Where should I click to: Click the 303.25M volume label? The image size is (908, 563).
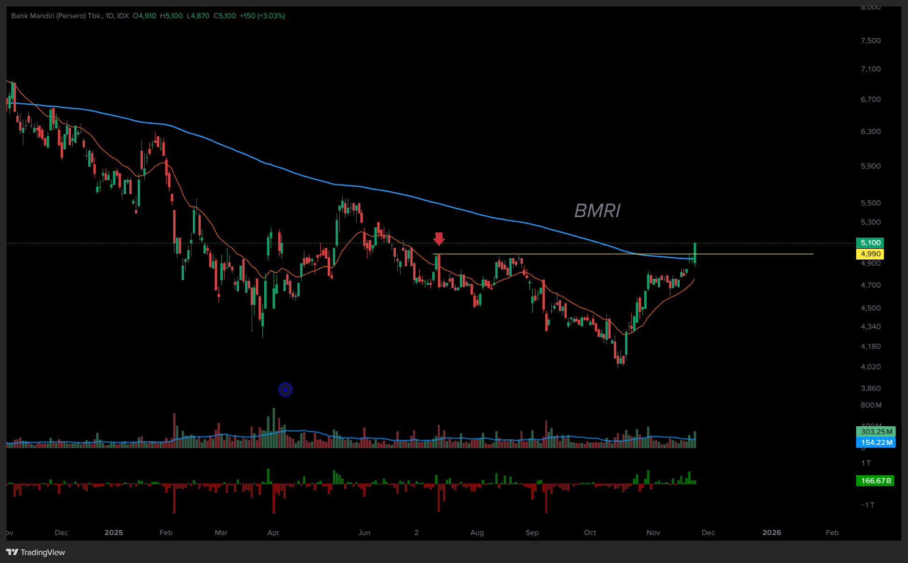(876, 432)
